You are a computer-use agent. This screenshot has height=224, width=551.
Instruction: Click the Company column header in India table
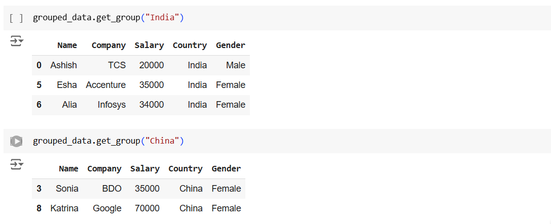click(x=108, y=46)
